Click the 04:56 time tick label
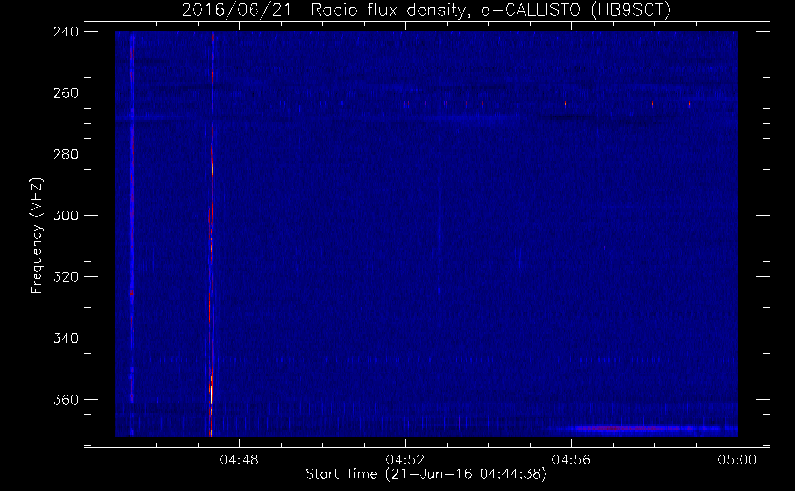This screenshot has width=795, height=491. pos(571,460)
